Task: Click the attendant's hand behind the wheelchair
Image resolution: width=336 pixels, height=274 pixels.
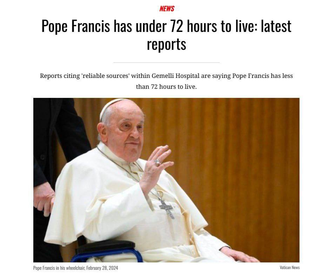Action: tap(43, 198)
